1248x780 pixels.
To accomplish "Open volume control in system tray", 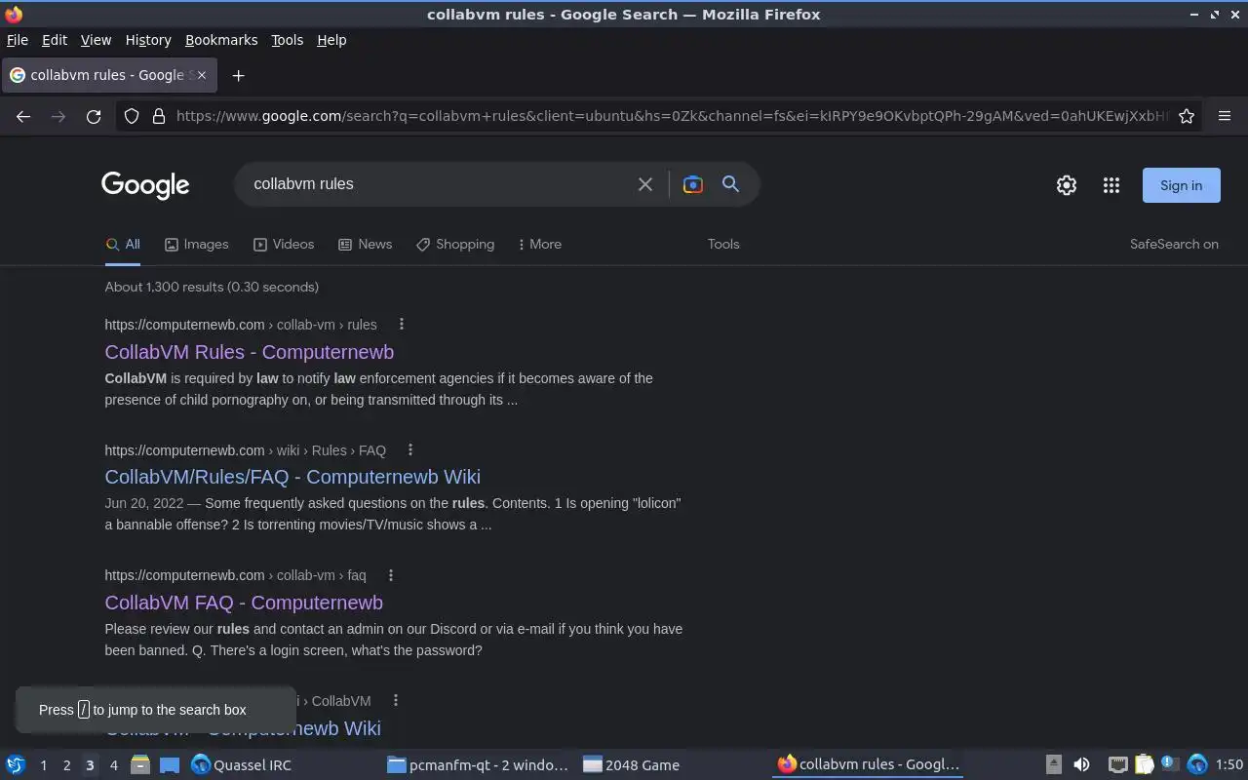I will click(x=1081, y=765).
